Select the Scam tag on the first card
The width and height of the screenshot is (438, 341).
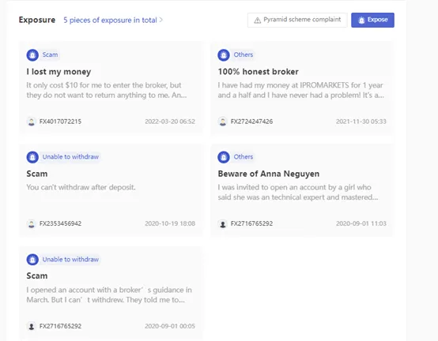[x=50, y=54]
